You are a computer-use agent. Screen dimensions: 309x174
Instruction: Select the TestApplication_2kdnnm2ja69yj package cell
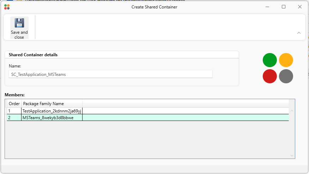pyautogui.click(x=51, y=111)
